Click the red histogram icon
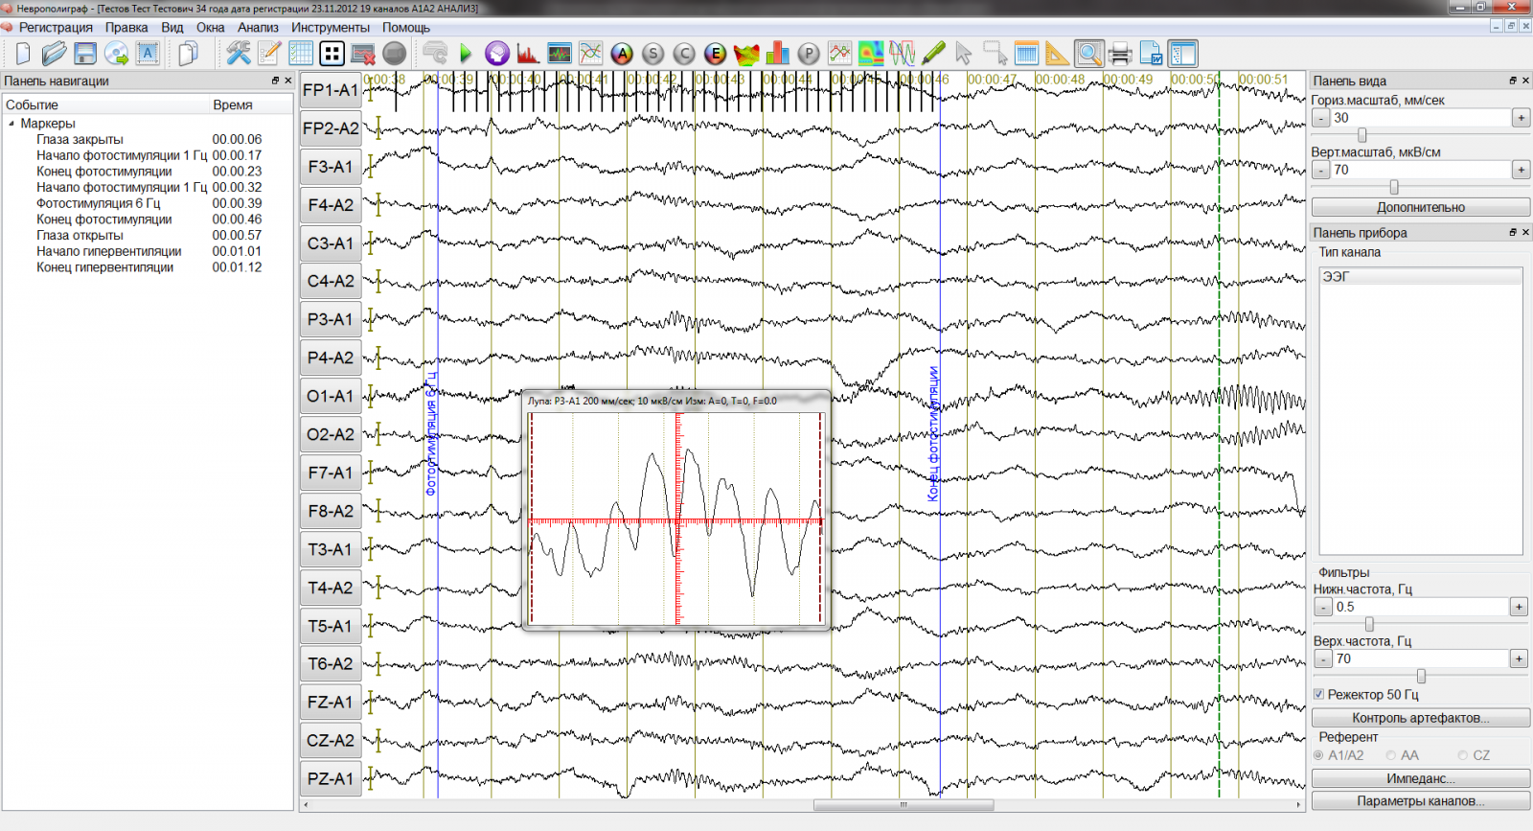 click(528, 54)
